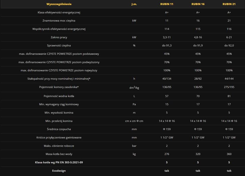245x176 pixels.
Task: Select the 'Sprawność cieplna' row label
Action: click(59, 46)
